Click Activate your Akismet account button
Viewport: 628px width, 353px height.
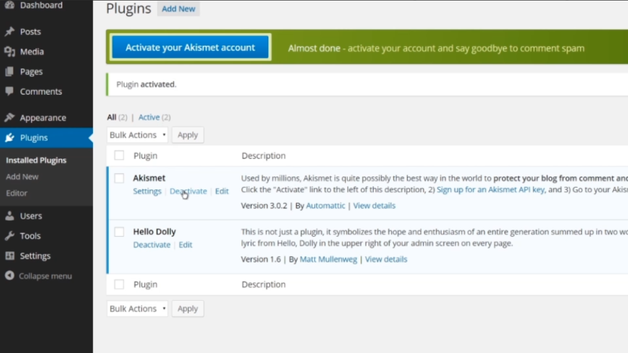point(190,48)
